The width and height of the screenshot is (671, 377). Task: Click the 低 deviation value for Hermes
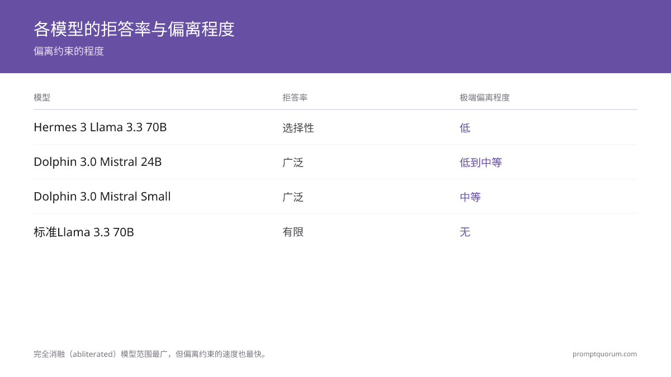(465, 128)
